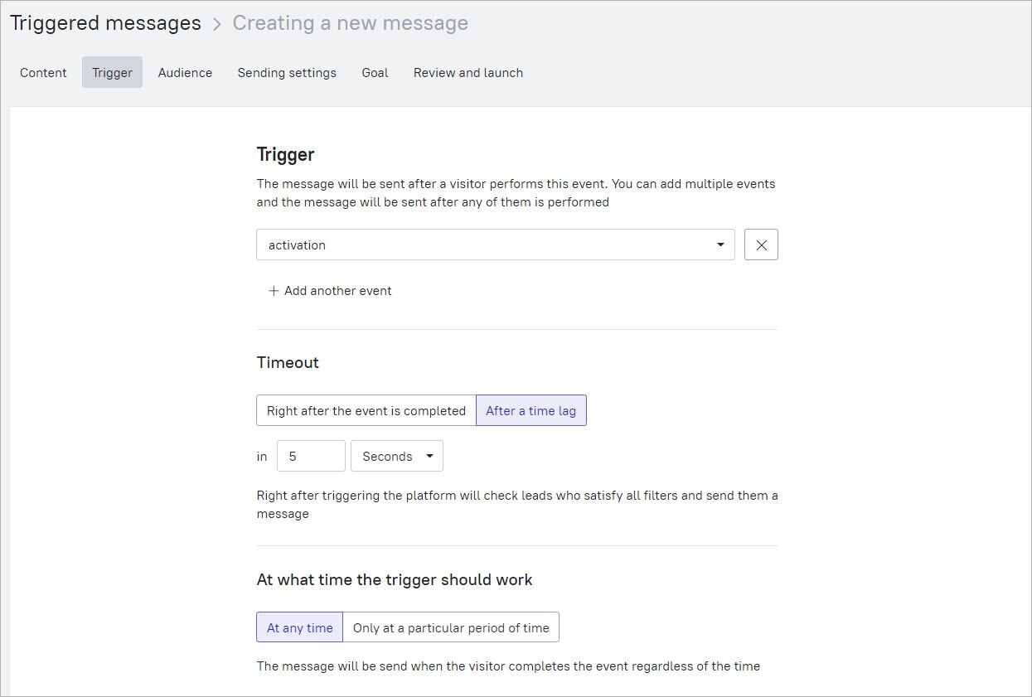Choose Only at a particular period of time
Viewport: 1032px width, 697px height.
pos(451,627)
